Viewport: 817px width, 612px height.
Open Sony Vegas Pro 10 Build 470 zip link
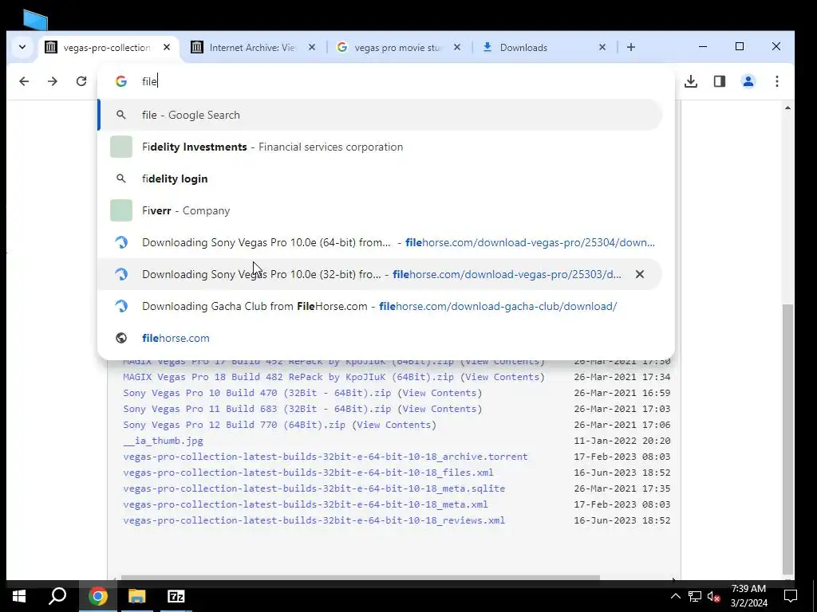point(257,393)
